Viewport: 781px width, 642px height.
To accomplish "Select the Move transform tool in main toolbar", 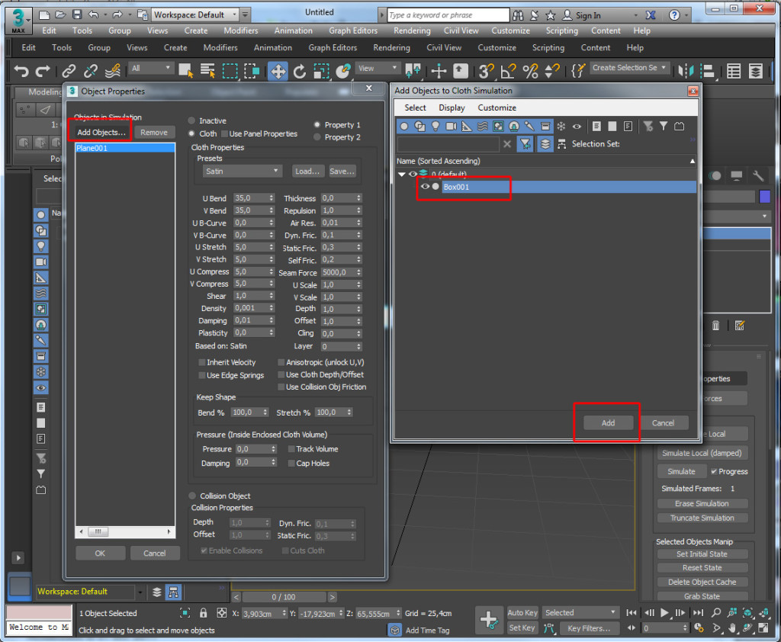I will point(278,71).
